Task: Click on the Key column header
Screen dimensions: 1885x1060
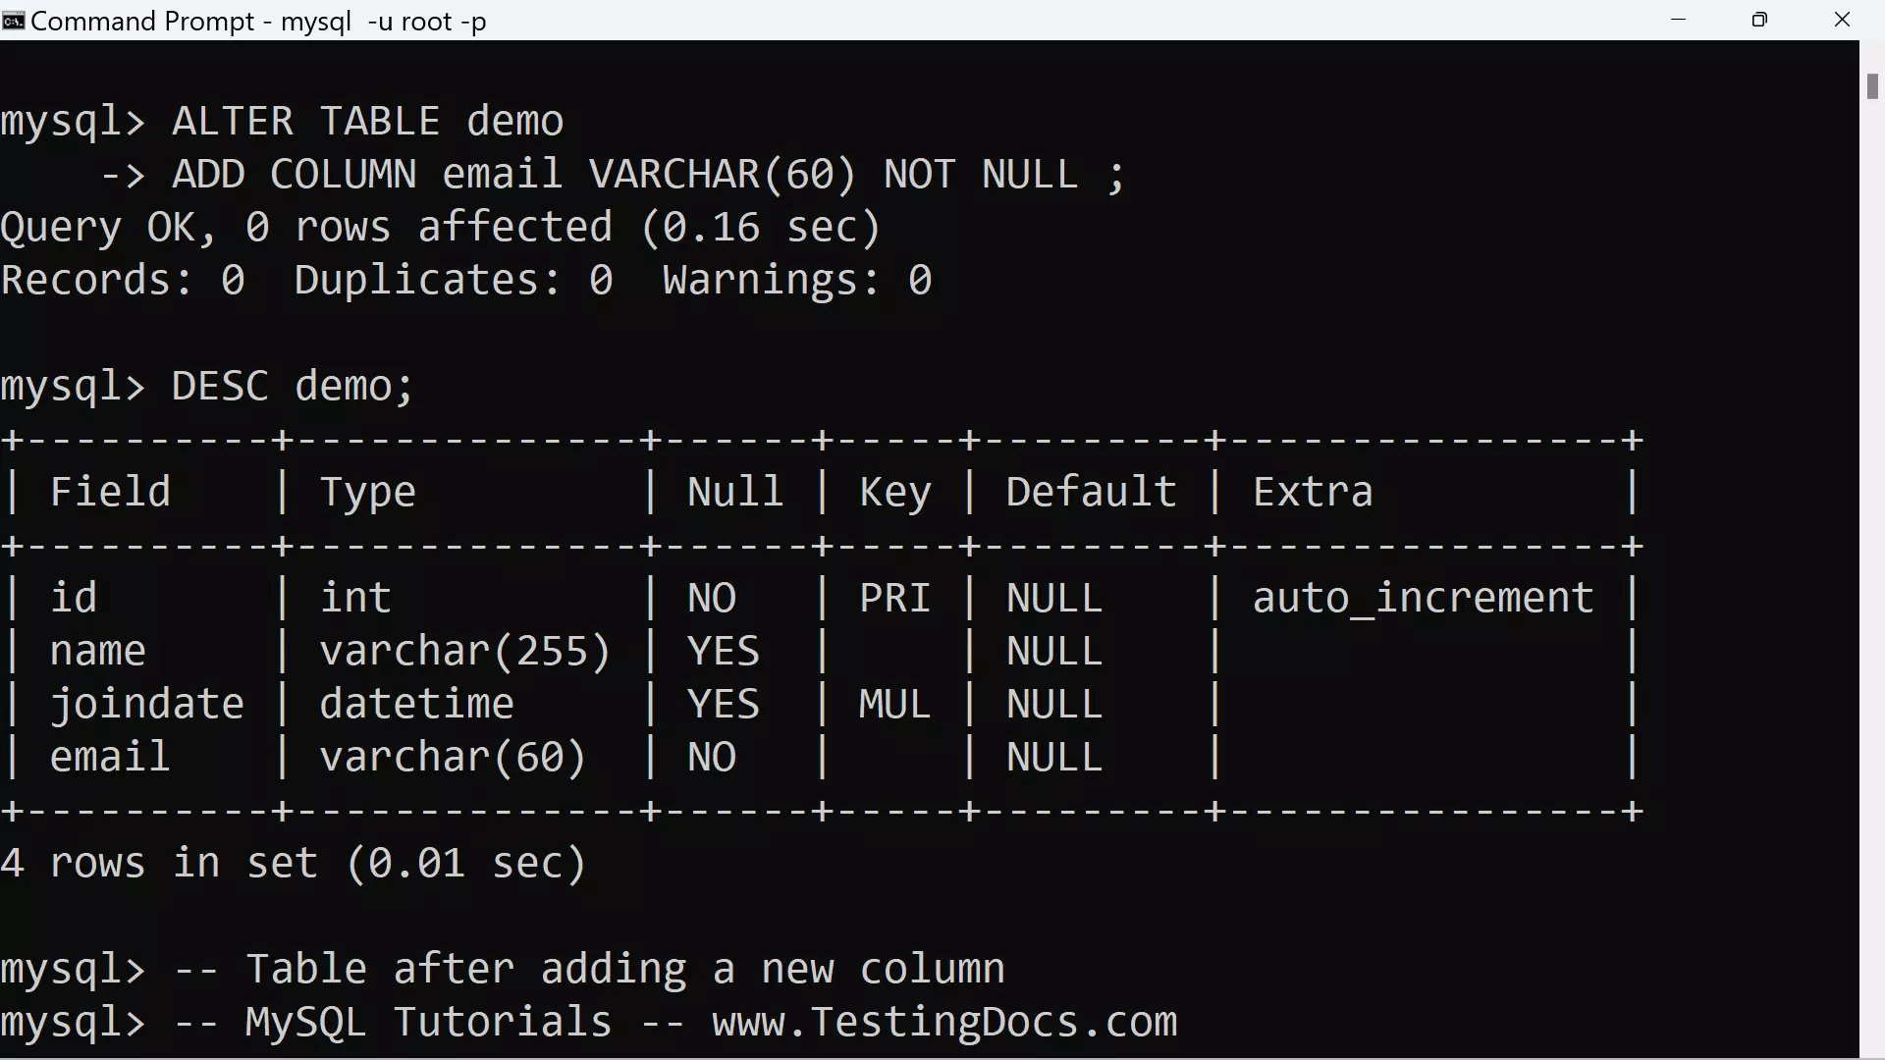Action: [896, 493]
